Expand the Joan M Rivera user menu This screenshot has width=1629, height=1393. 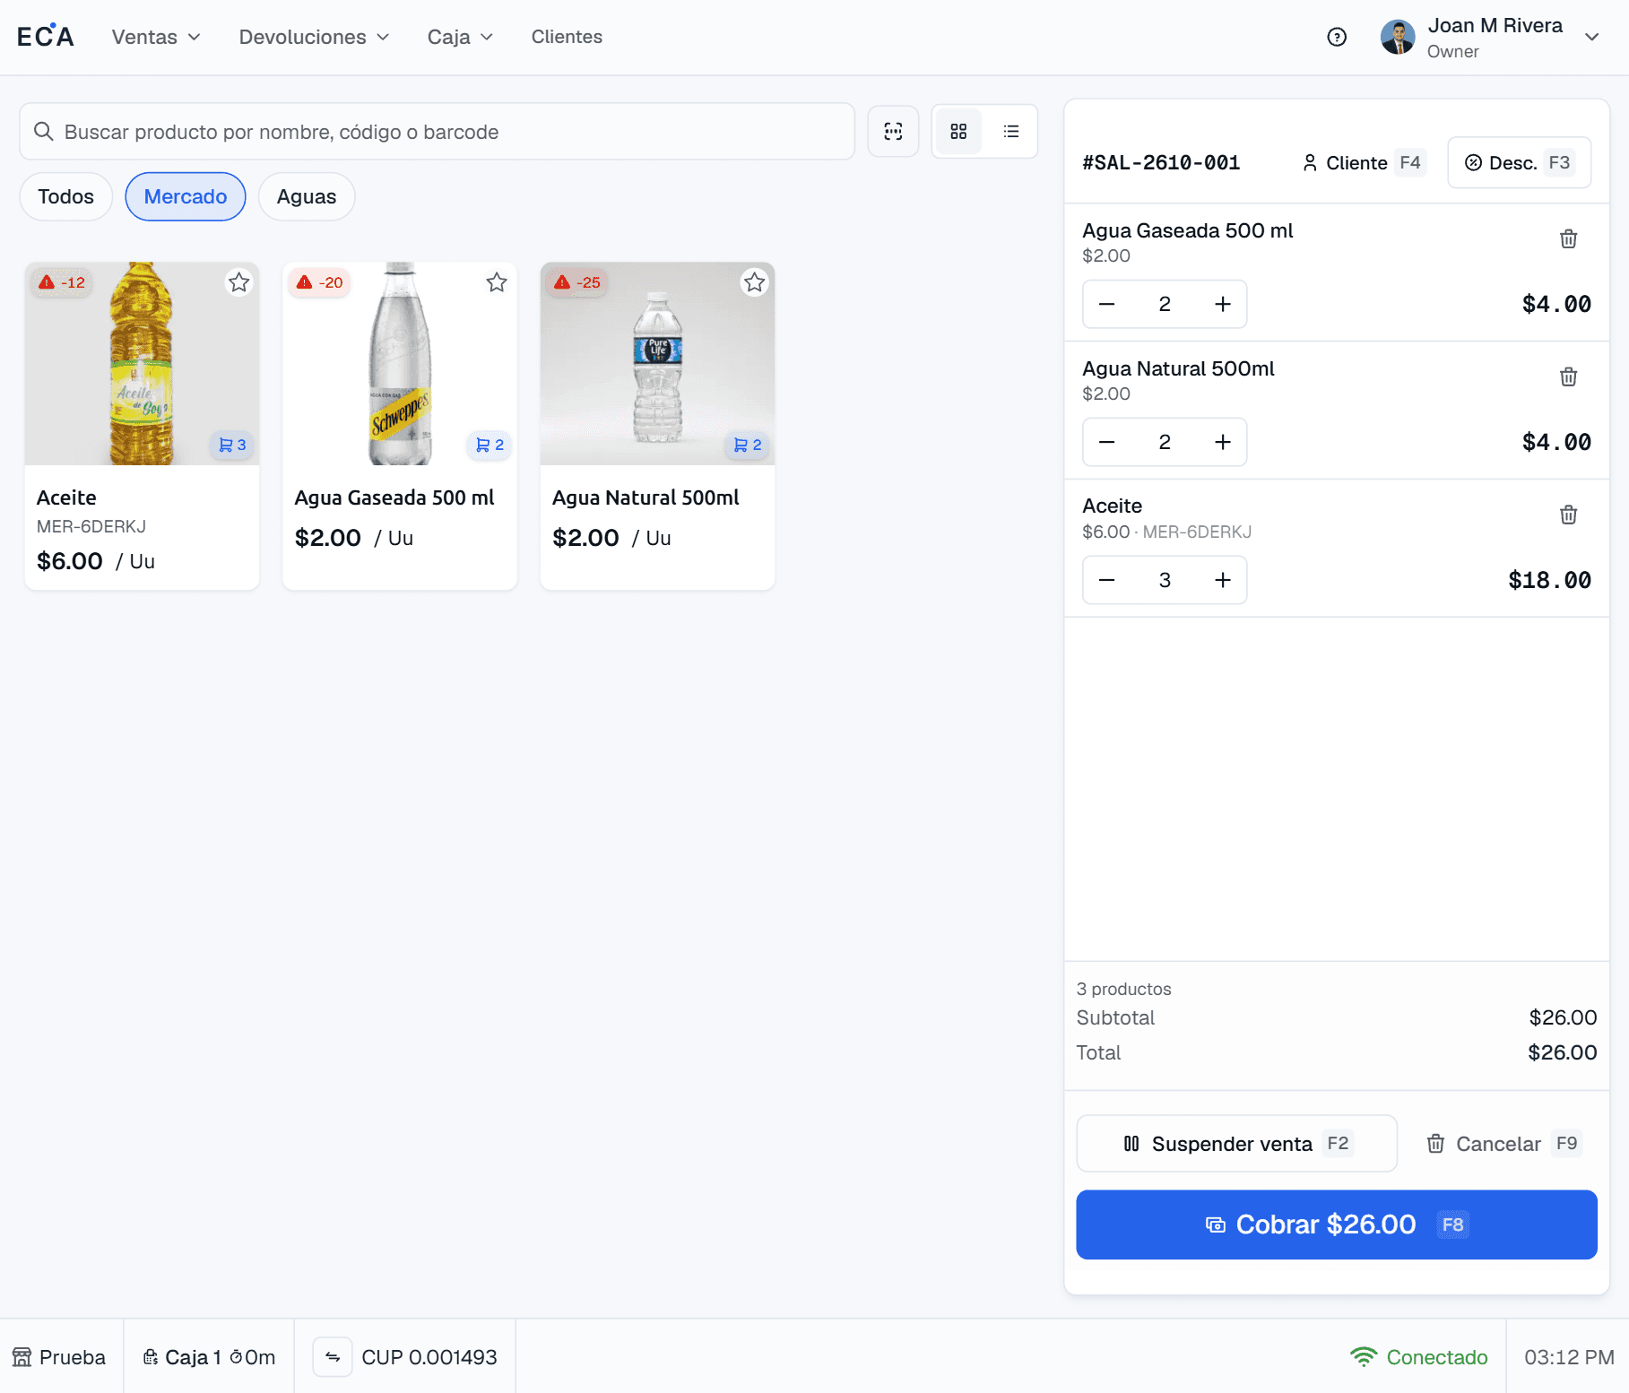(1592, 37)
